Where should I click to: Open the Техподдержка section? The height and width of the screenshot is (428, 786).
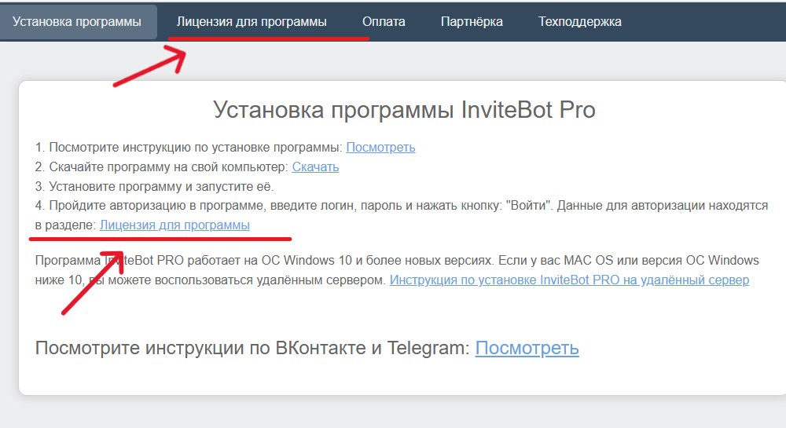click(x=580, y=22)
